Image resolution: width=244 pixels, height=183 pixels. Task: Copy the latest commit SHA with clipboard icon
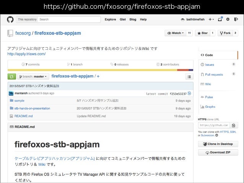189,94
